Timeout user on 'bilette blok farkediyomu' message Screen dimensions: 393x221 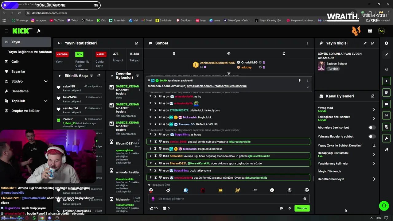click(x=155, y=110)
